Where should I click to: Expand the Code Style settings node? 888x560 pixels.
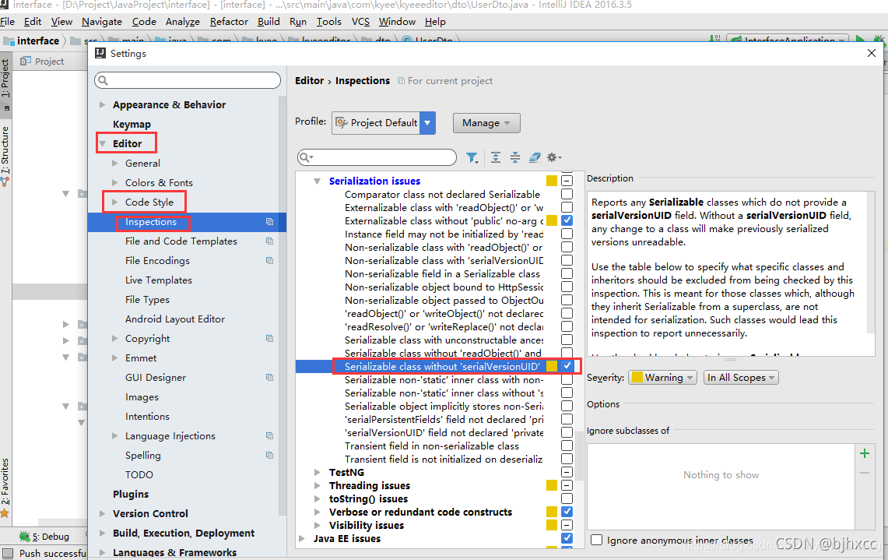[x=115, y=202]
